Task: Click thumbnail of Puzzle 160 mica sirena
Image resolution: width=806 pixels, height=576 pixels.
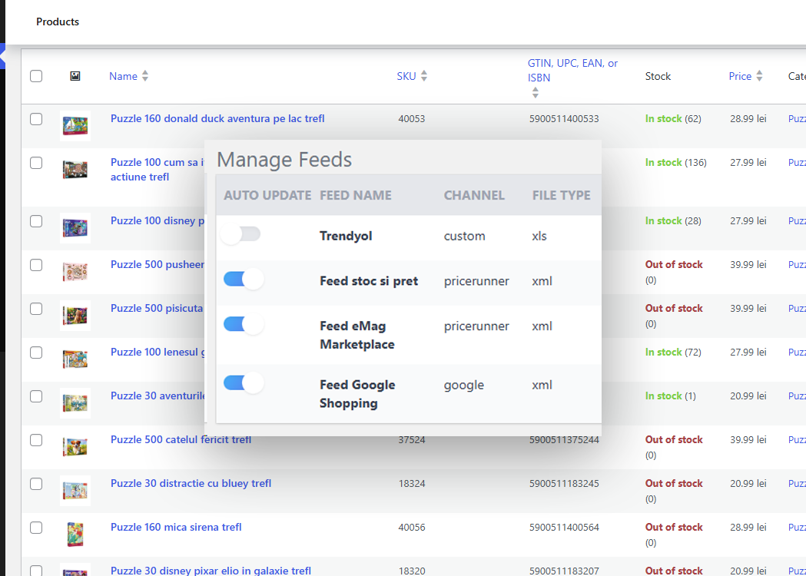Action: pos(75,535)
